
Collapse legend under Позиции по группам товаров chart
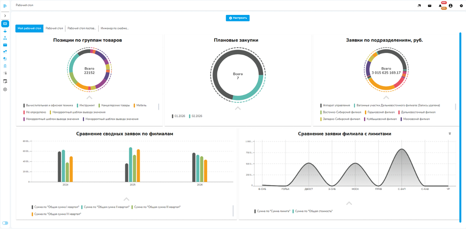[89, 97]
